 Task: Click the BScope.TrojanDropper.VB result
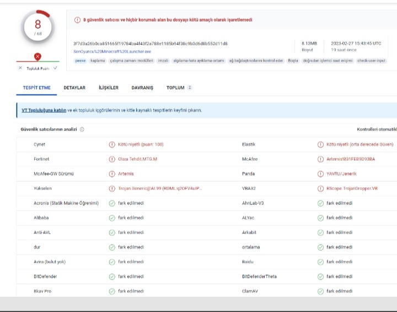pyautogui.click(x=352, y=188)
